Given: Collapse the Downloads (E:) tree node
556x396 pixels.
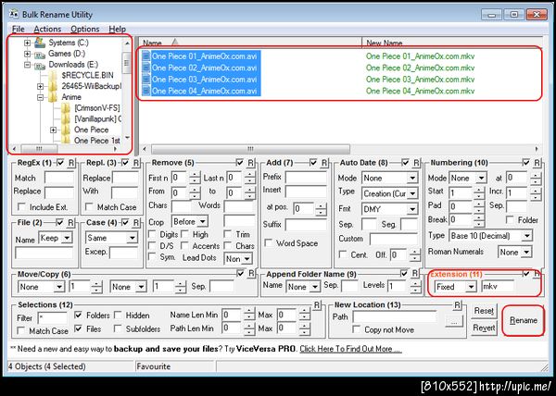Looking at the screenshot, I should coord(27,65).
